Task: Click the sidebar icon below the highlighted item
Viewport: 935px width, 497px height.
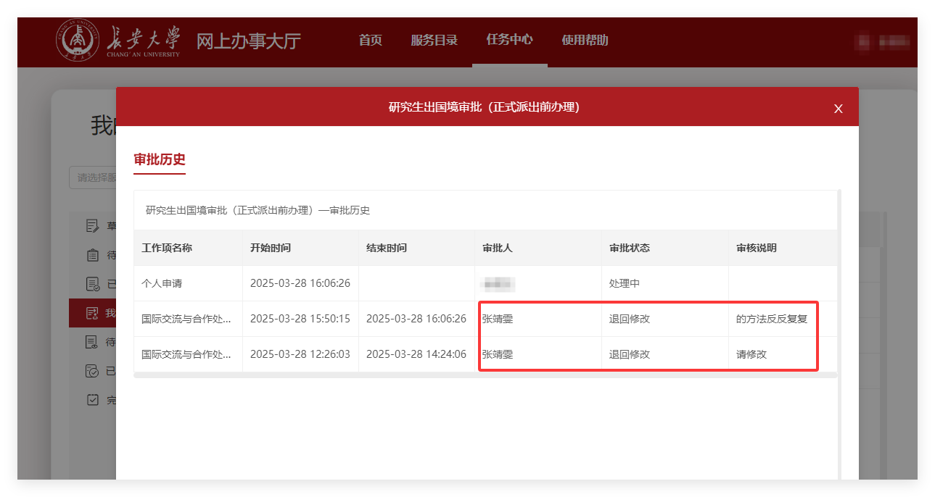Action: [92, 342]
